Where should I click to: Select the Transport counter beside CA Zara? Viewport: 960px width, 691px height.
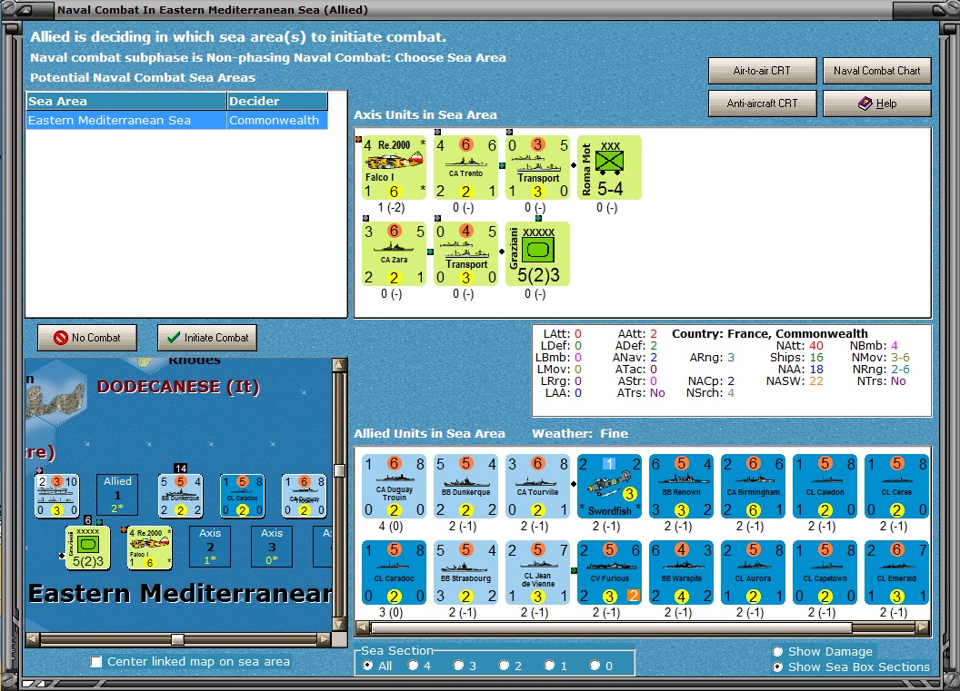pos(466,253)
